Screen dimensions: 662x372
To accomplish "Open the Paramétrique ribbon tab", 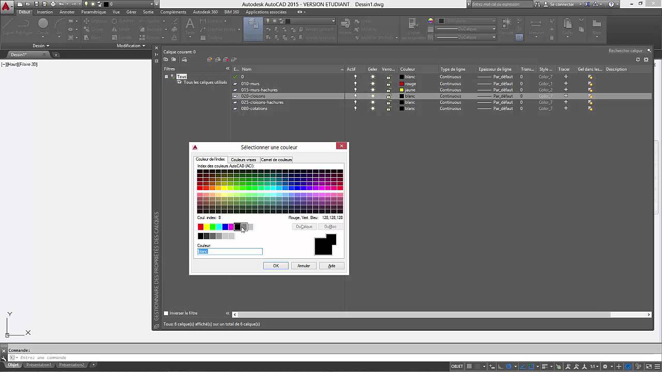I will [x=94, y=12].
